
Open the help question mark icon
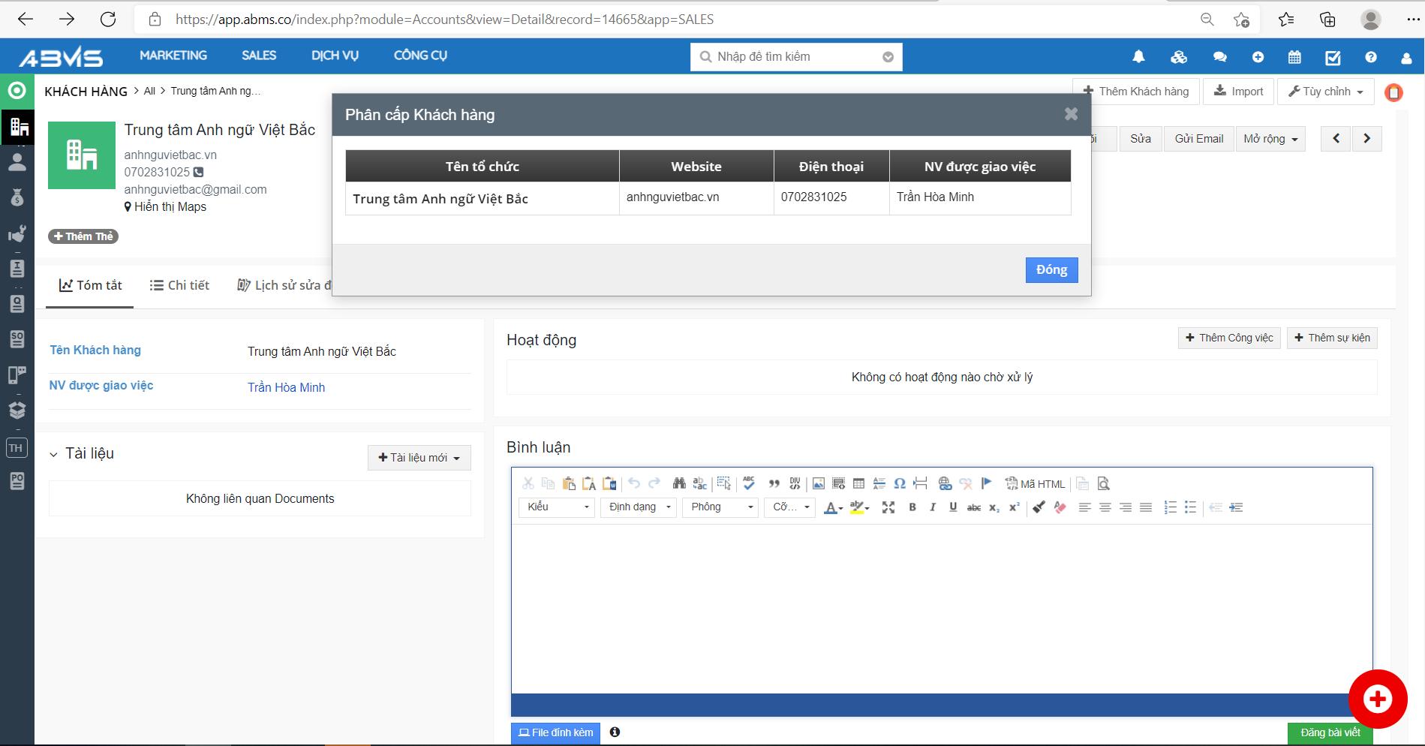pyautogui.click(x=1371, y=57)
